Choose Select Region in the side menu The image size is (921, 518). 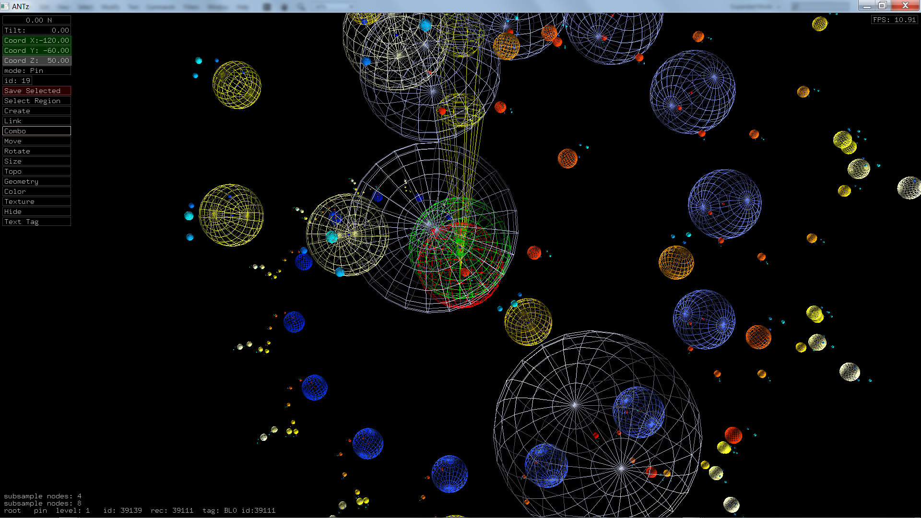point(36,101)
